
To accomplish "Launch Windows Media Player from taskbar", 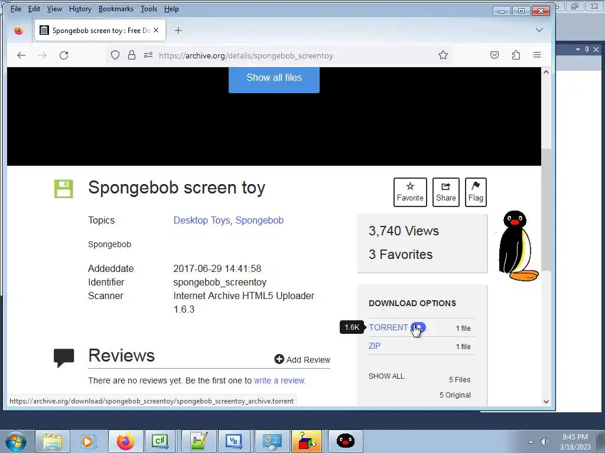I will click(88, 441).
